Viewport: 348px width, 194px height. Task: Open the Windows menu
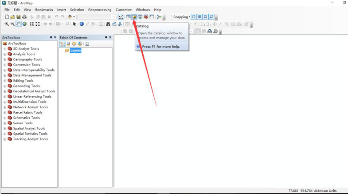143,10
